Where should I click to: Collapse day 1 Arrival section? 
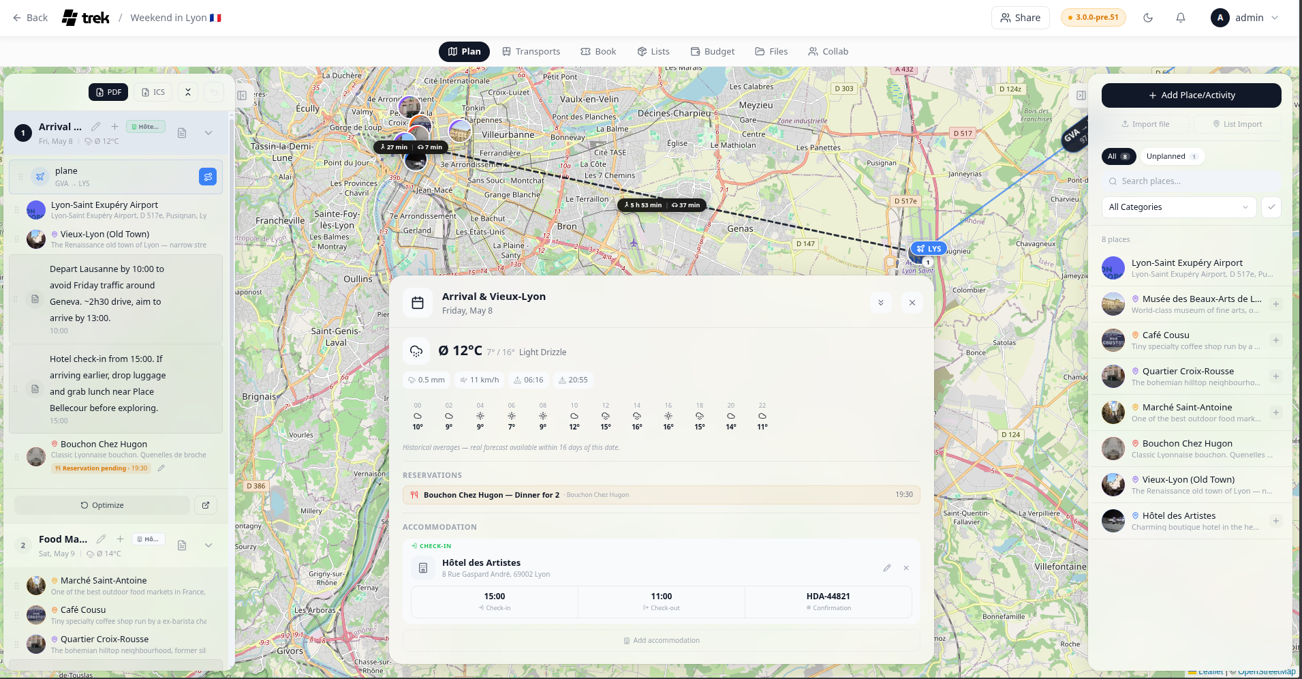click(x=208, y=133)
